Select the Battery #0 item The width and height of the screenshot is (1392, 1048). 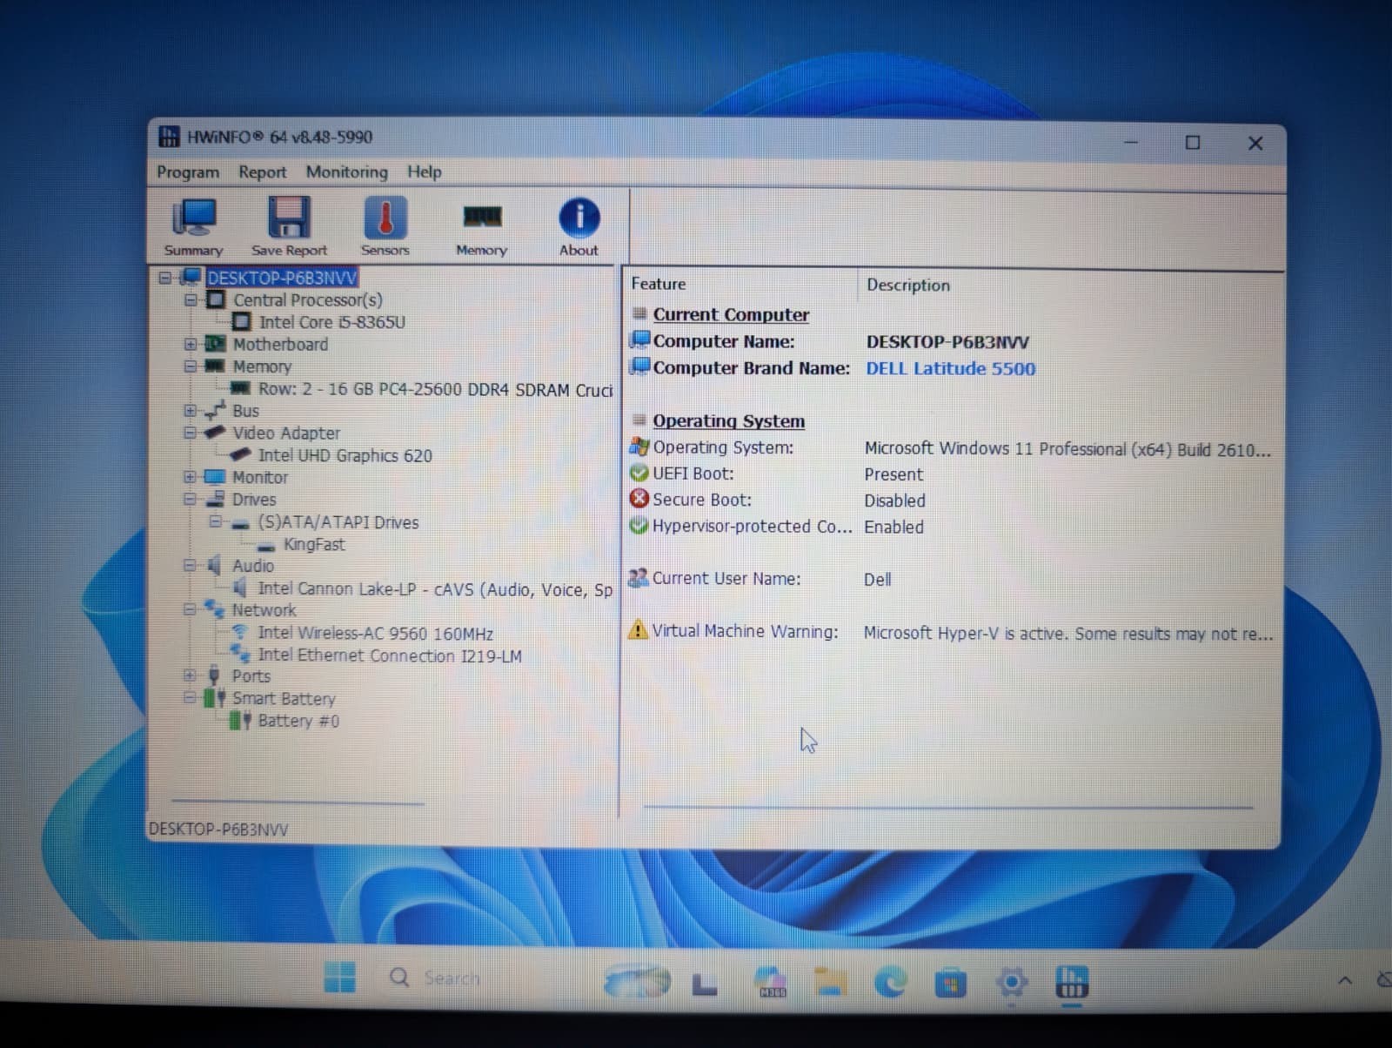coord(298,721)
